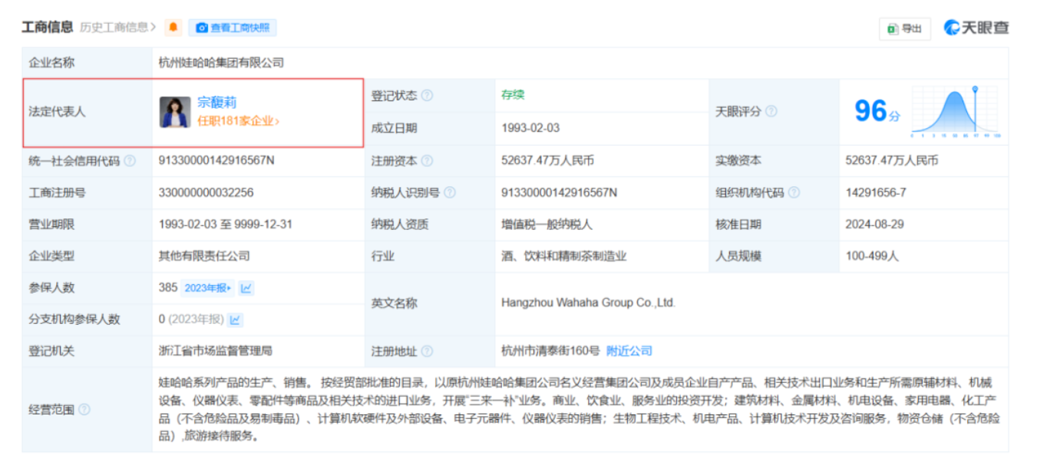Select the English name Hangzhou Wahaha Group Co.,Ltd.
This screenshot has height=465, width=1037.
click(x=588, y=303)
